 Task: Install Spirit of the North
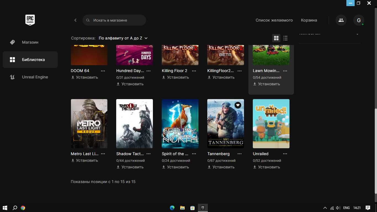(176, 167)
